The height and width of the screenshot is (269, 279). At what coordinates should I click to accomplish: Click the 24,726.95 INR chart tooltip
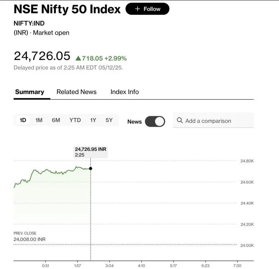pyautogui.click(x=90, y=152)
